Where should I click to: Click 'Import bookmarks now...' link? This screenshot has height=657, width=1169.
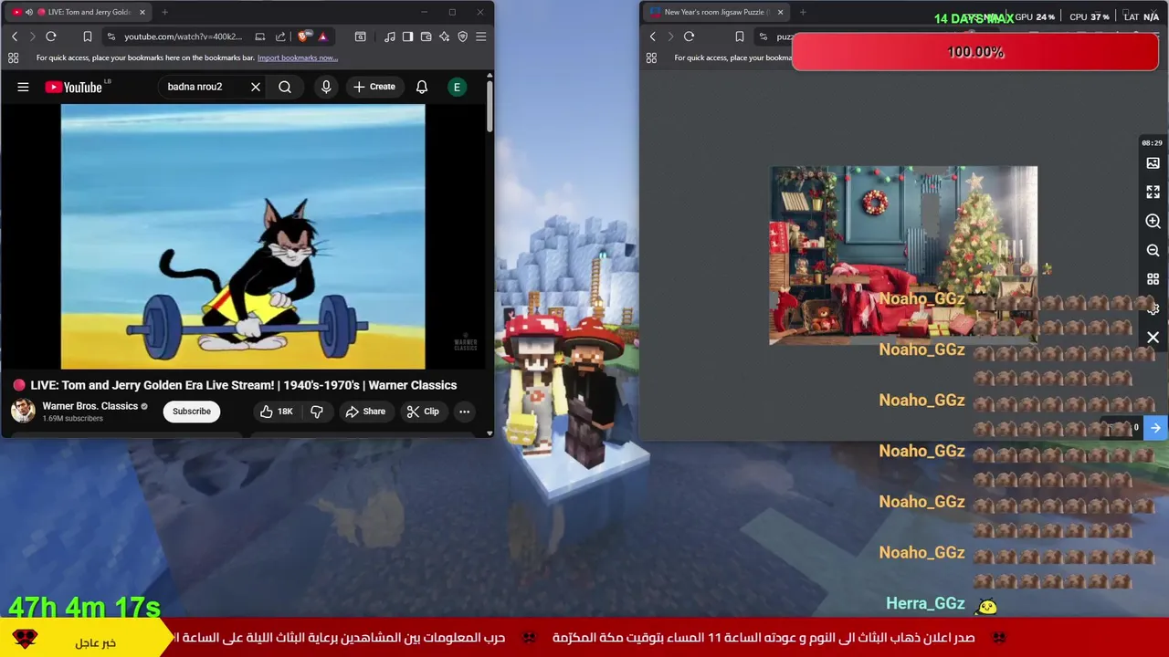click(x=298, y=57)
